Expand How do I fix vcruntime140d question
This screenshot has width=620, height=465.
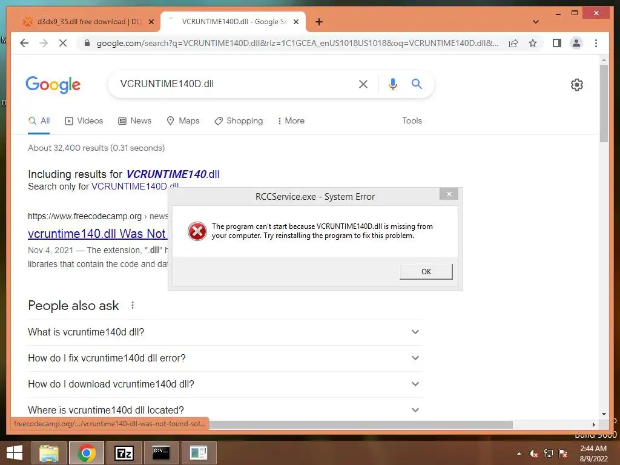point(224,358)
